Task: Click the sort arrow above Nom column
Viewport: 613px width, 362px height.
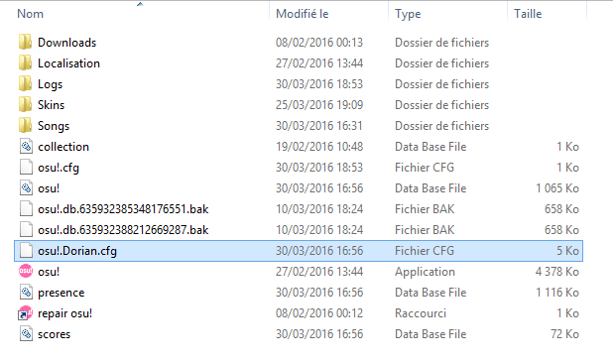Action: click(x=140, y=4)
